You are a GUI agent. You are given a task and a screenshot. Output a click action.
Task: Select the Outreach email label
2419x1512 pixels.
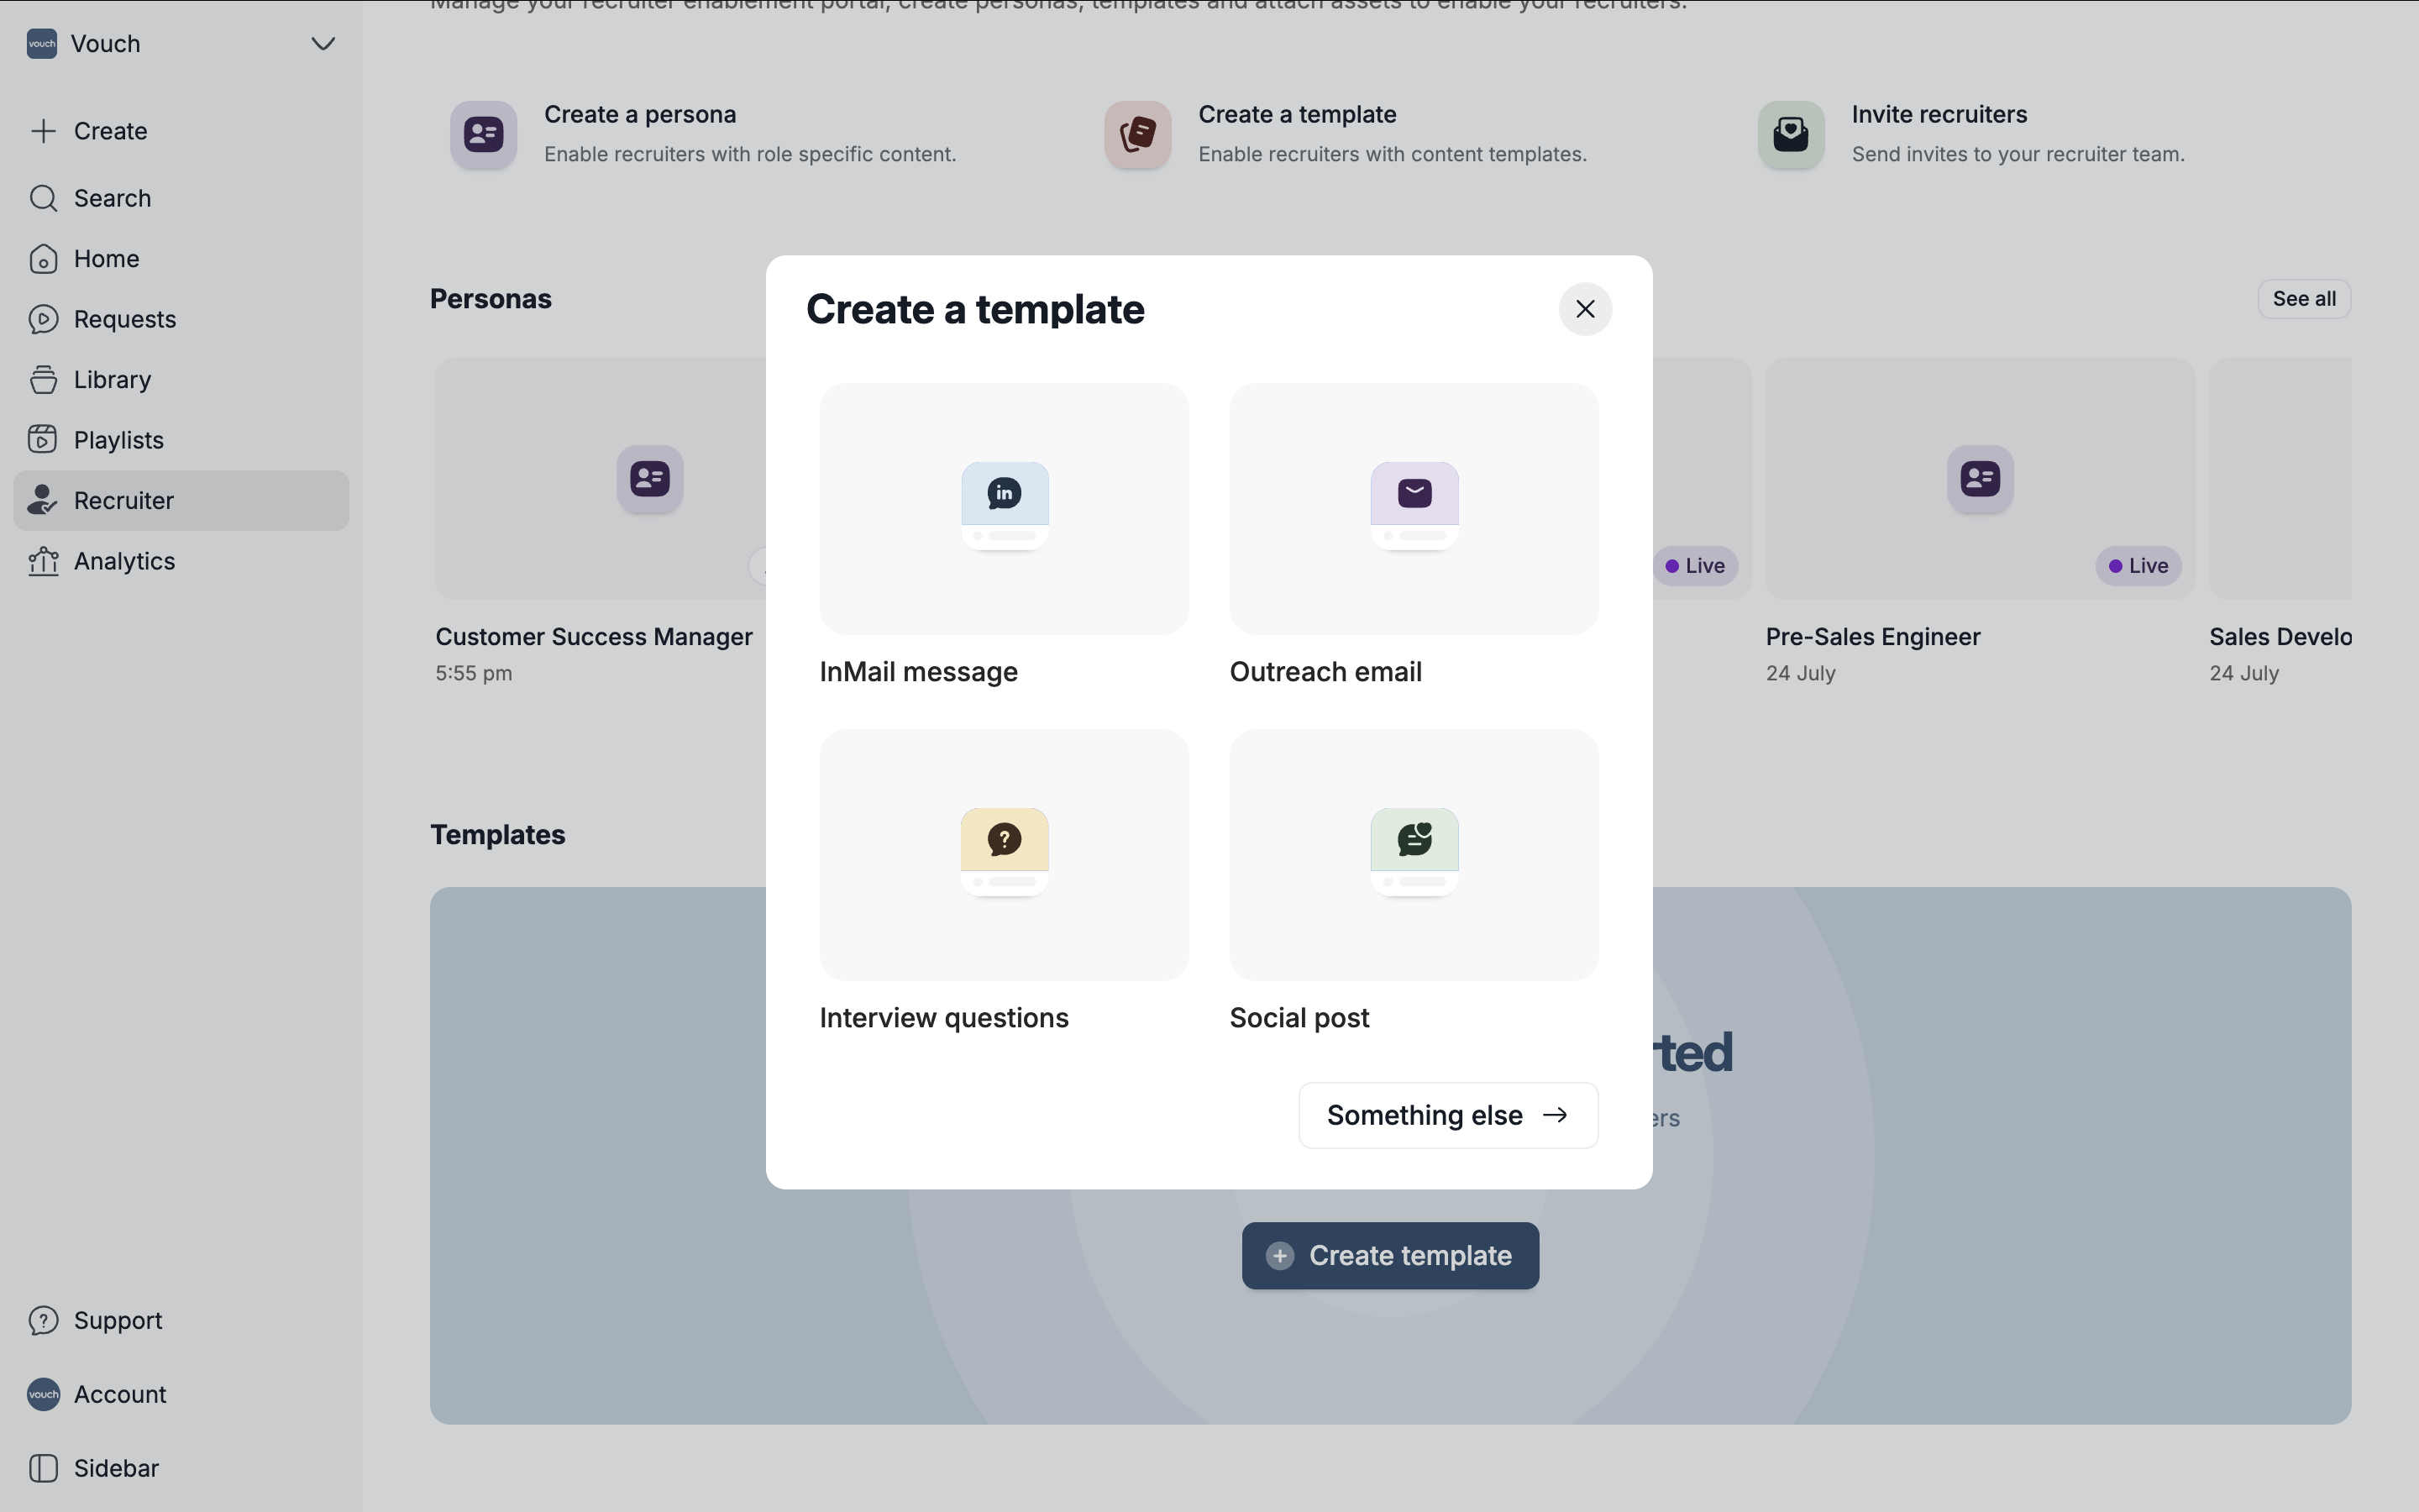[x=1325, y=672]
